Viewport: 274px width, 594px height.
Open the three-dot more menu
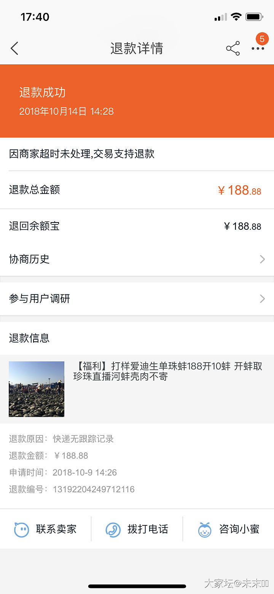click(258, 49)
